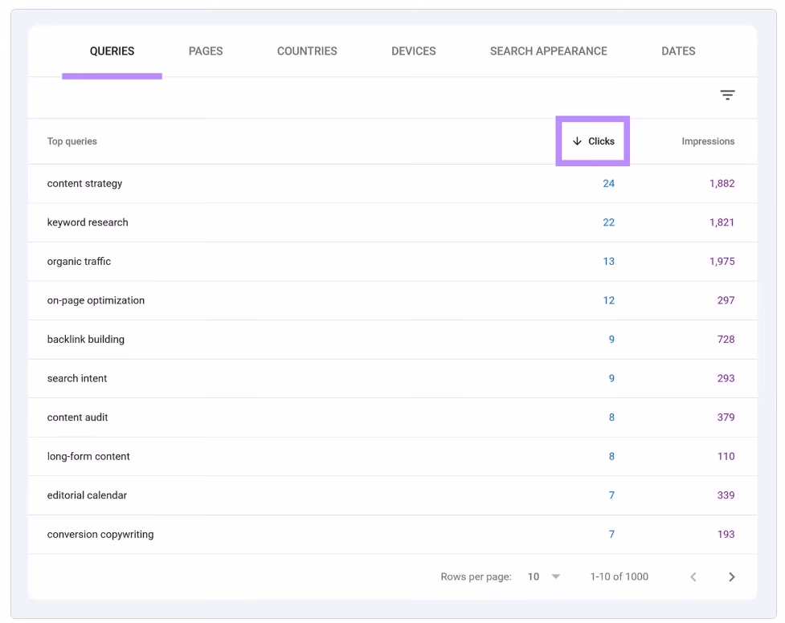Select the backlink building query
Viewport: 785px width, 623px height.
coord(86,340)
